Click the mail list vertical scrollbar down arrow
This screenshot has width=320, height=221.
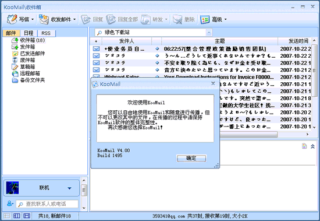click(314, 127)
